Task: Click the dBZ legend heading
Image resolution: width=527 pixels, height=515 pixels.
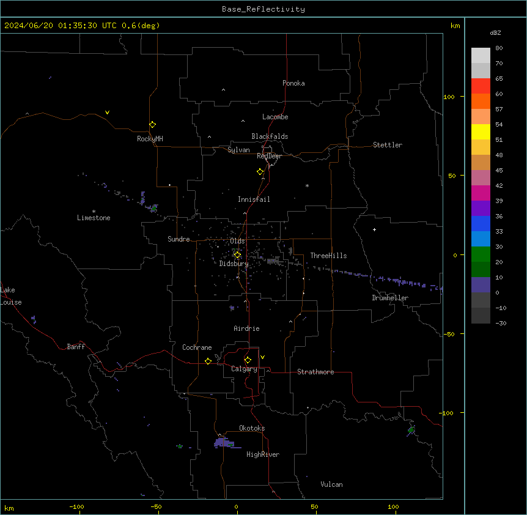Action: [x=495, y=33]
